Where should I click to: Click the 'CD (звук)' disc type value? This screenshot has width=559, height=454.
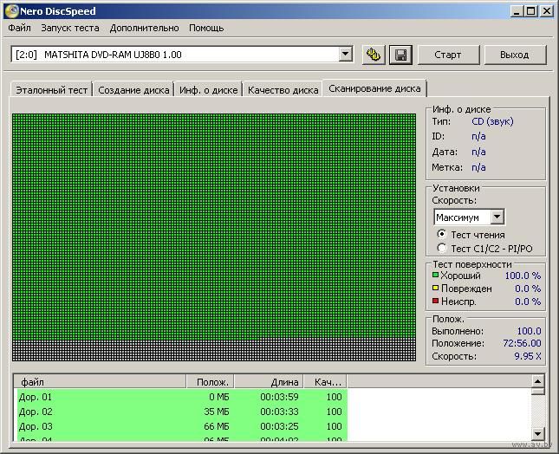point(492,121)
